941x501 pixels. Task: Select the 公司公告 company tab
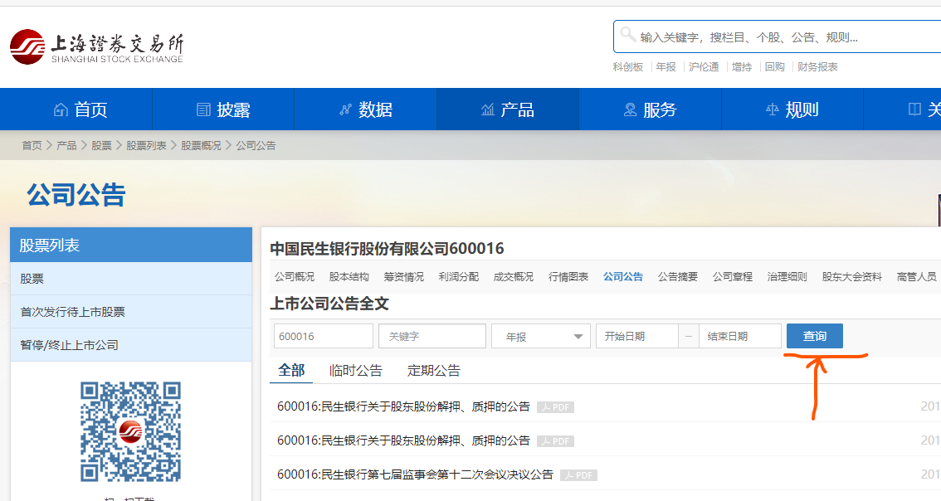(x=623, y=276)
